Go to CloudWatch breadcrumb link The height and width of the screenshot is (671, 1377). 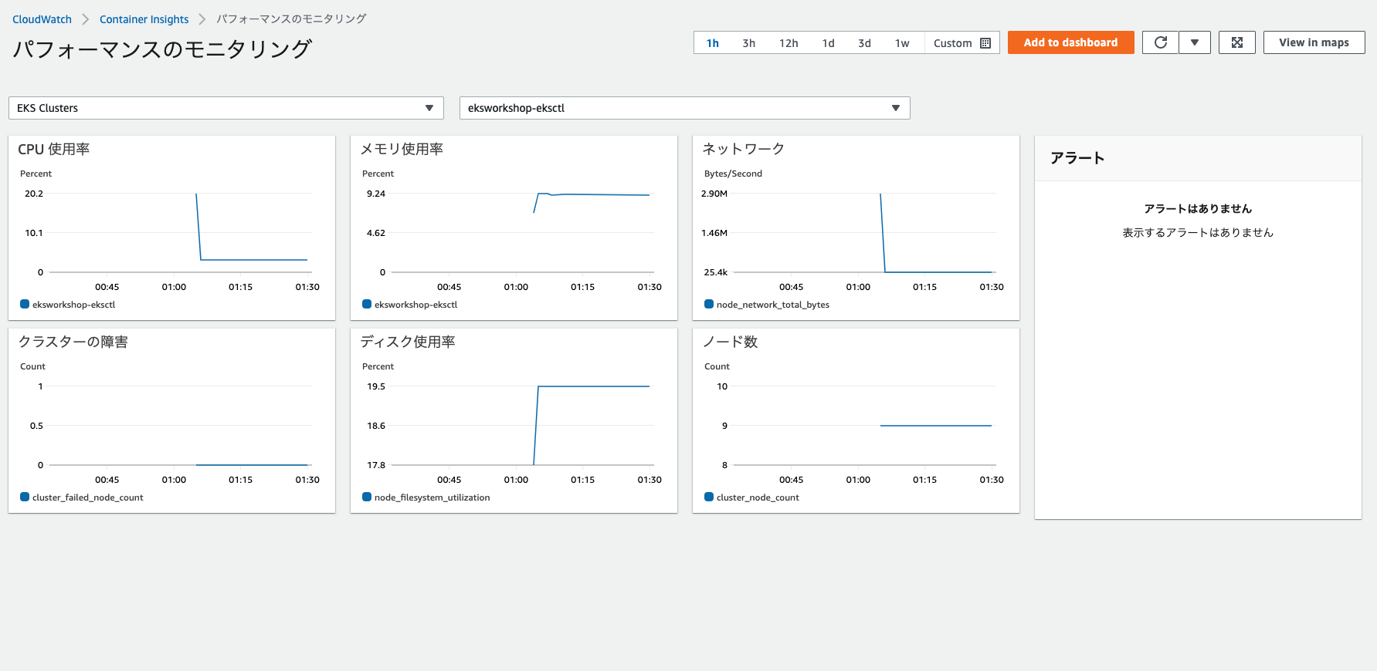42,19
